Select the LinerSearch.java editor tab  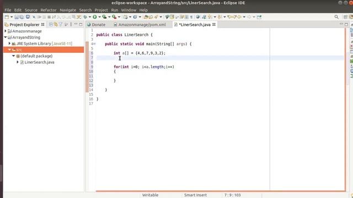[192, 25]
